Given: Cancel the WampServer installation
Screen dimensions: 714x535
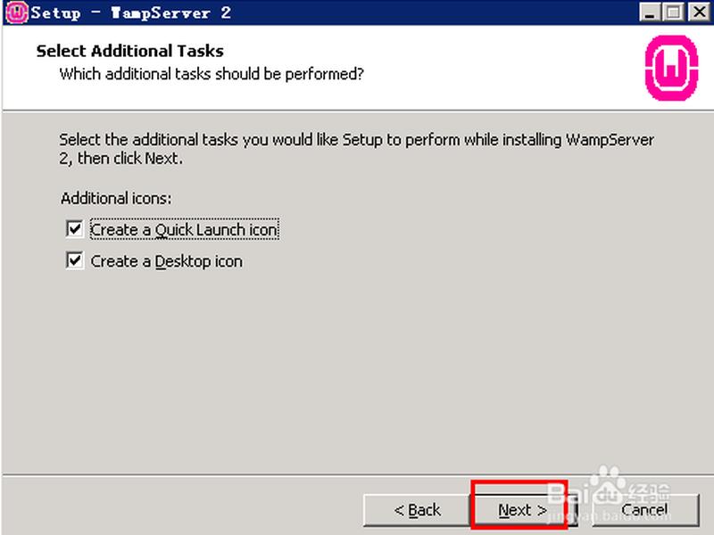Looking at the screenshot, I should point(645,510).
